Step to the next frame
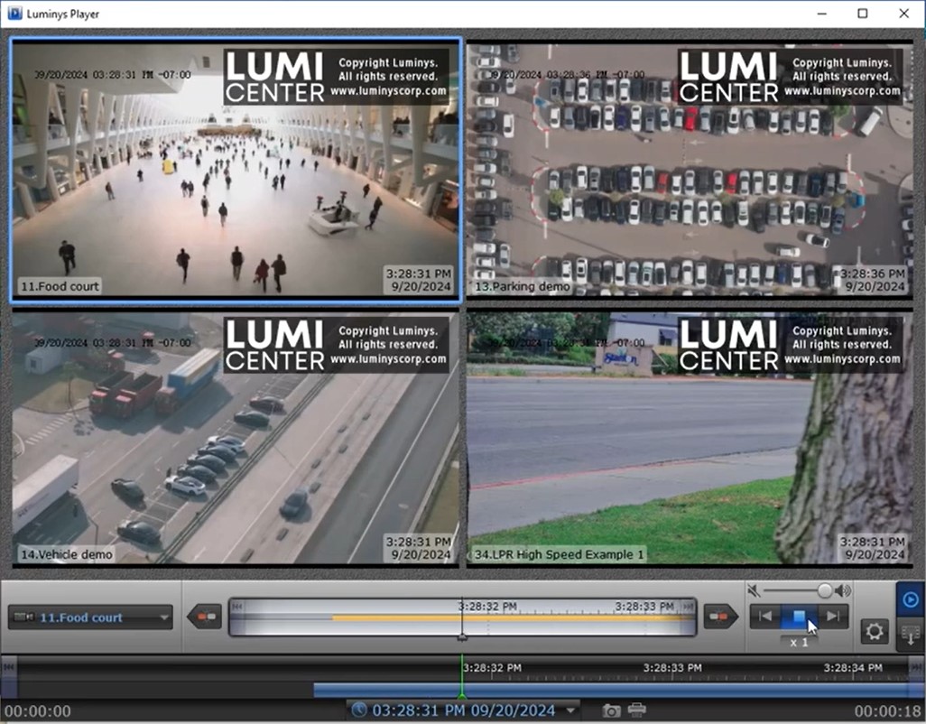926x724 pixels. pyautogui.click(x=833, y=617)
